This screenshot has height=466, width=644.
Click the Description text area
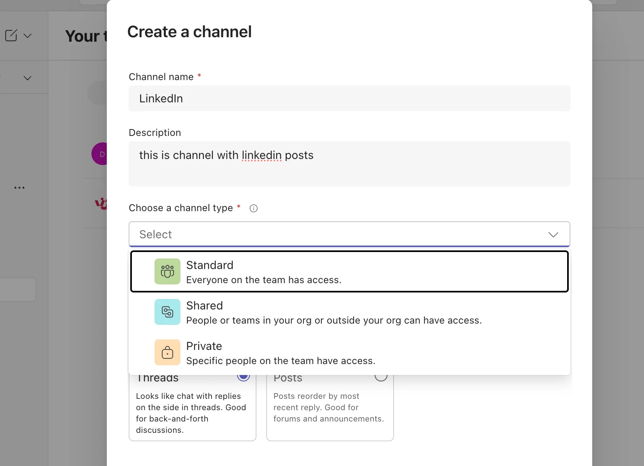pos(350,164)
